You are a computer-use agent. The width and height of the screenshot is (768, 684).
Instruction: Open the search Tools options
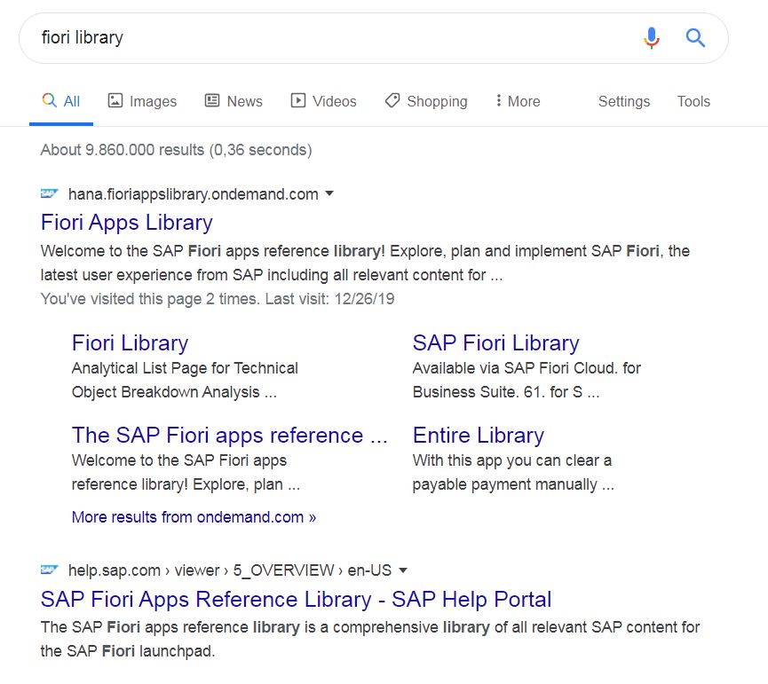coord(693,101)
